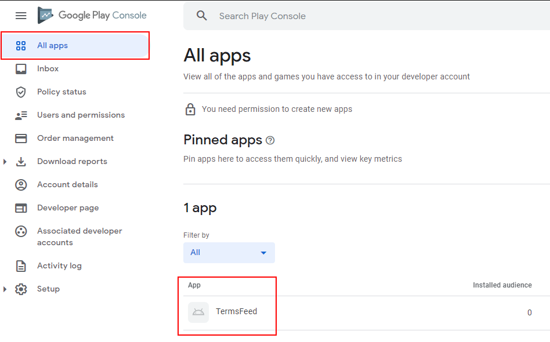
Task: Click TermsFeed installed audience value 0
Action: 529,312
